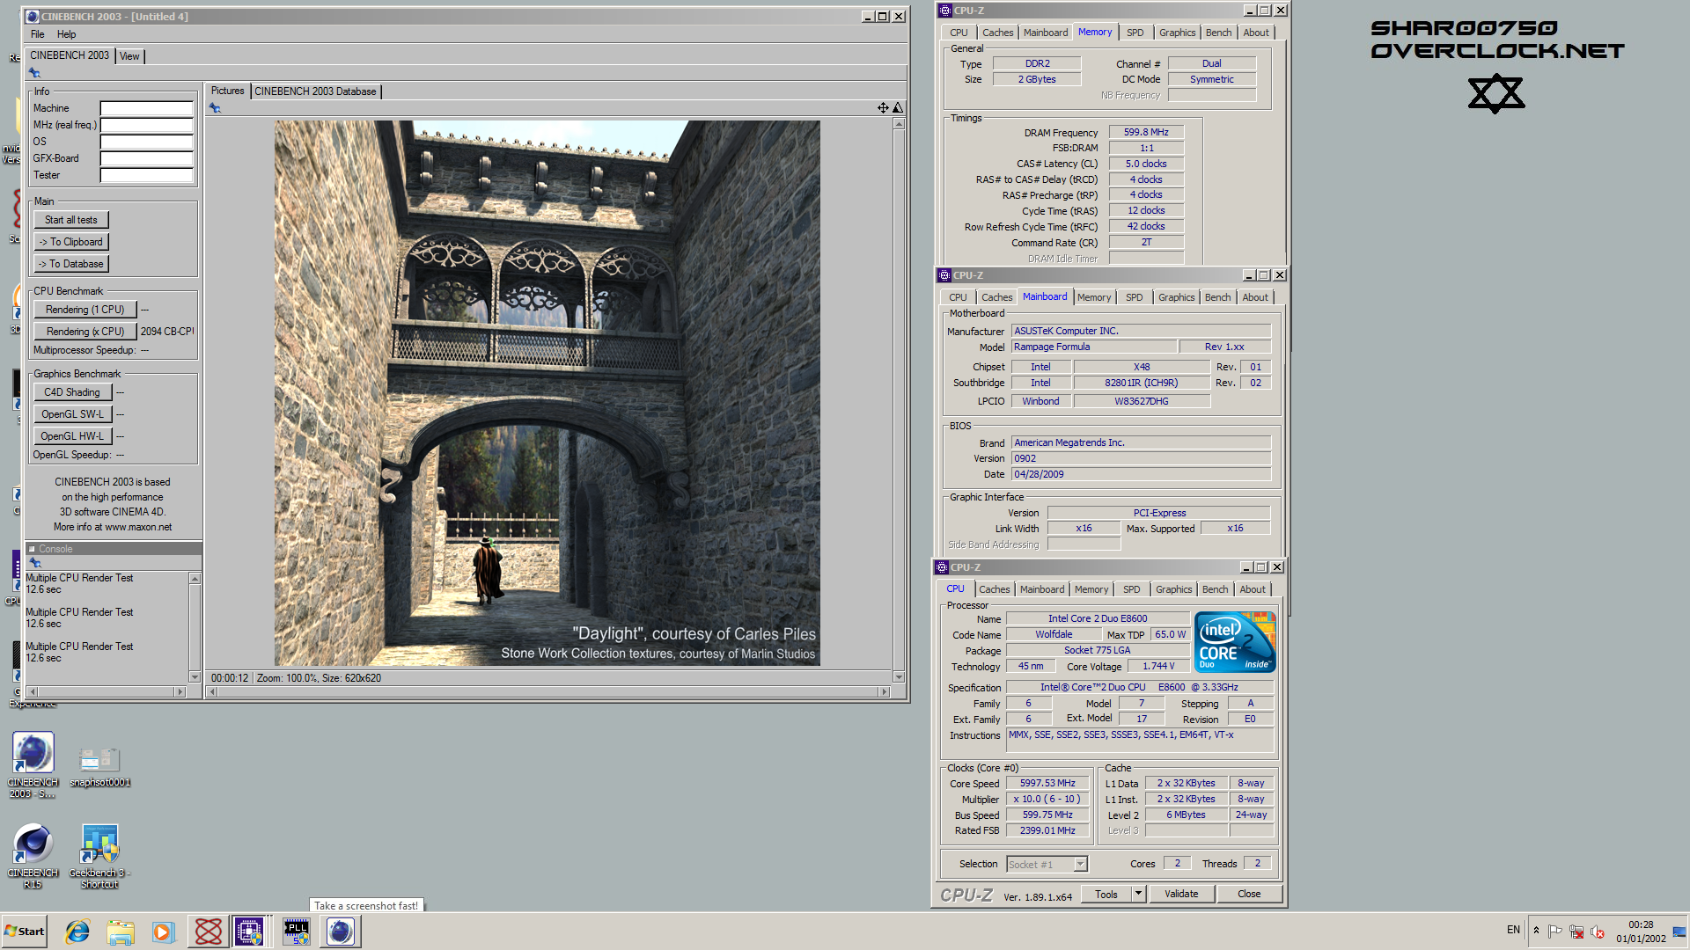
Task: Click the Intel Core 2 Duo logo
Action: (x=1237, y=643)
